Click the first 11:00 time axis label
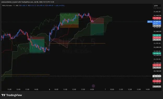Screen dimensions: 163x99 pos(9,89)
